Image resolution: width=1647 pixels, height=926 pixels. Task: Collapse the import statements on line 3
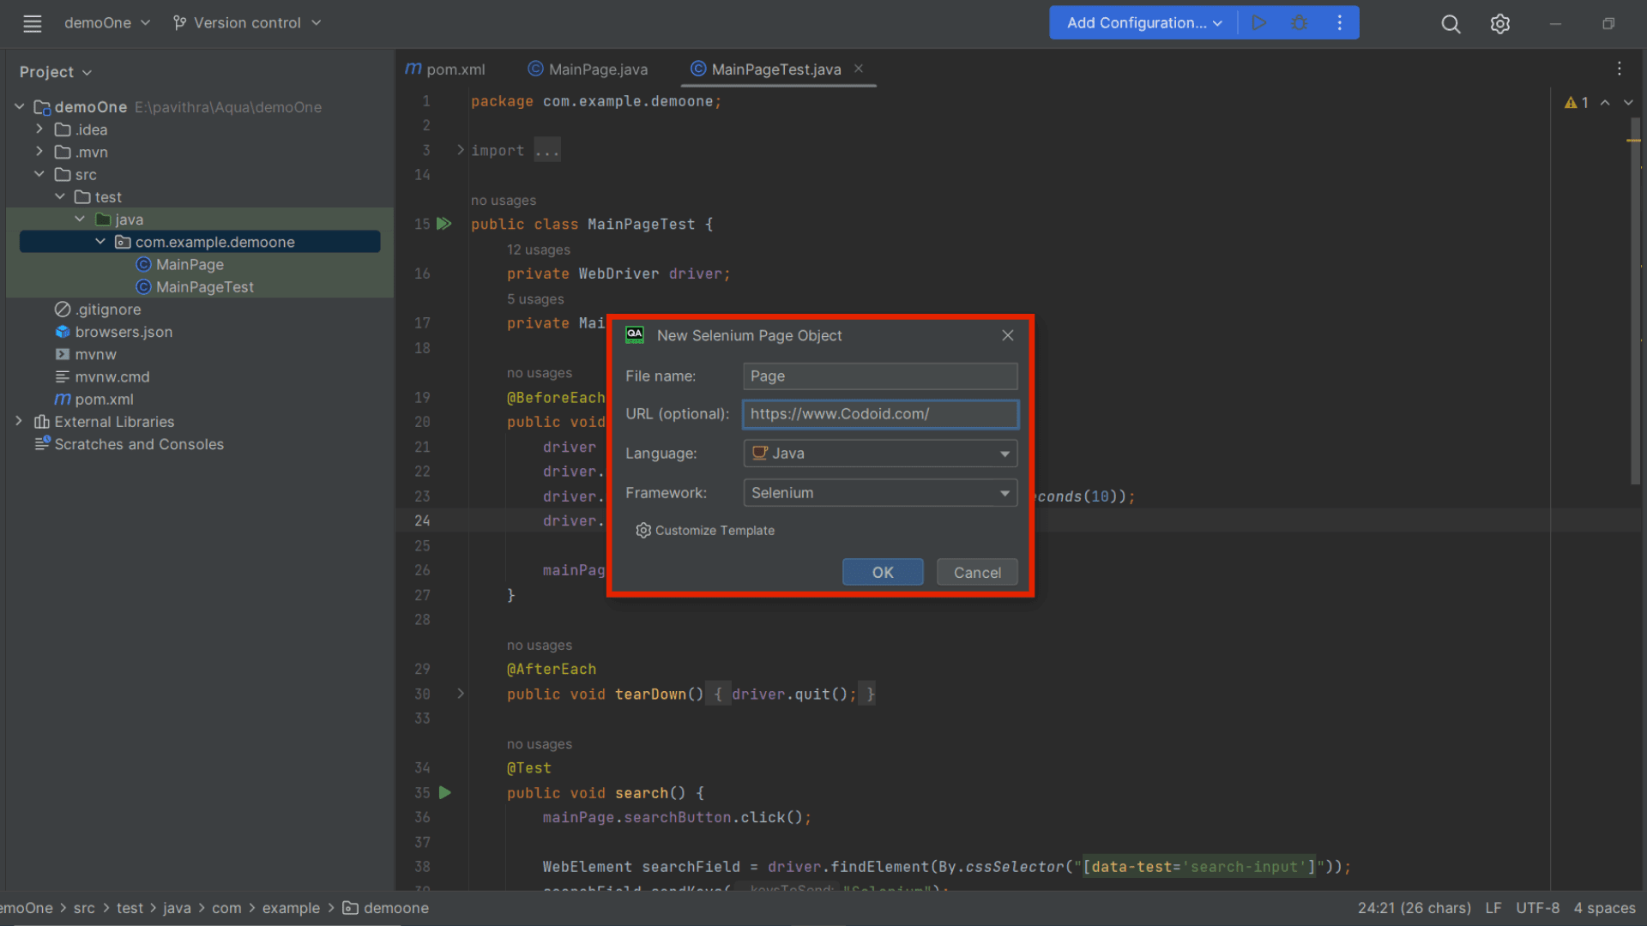coord(461,149)
